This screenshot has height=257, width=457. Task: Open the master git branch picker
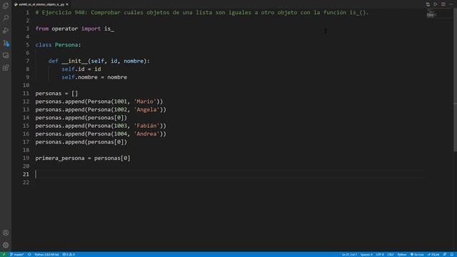click(x=16, y=254)
